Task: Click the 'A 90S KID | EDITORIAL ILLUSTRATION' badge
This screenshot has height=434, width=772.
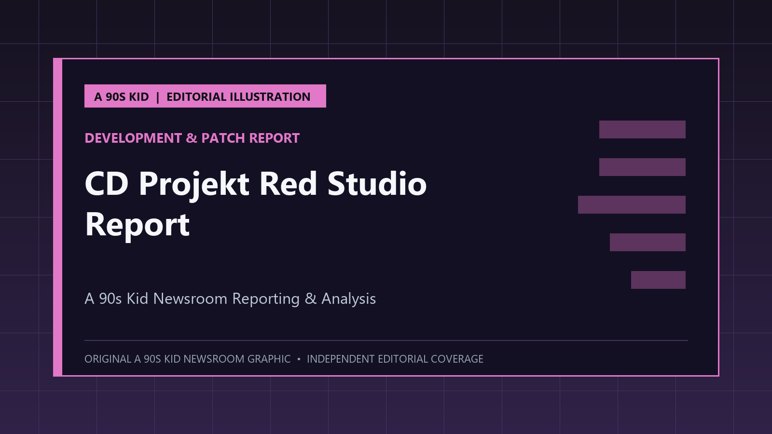Action: [x=205, y=96]
